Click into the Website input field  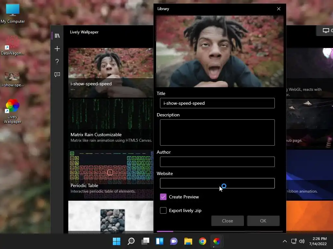click(217, 183)
